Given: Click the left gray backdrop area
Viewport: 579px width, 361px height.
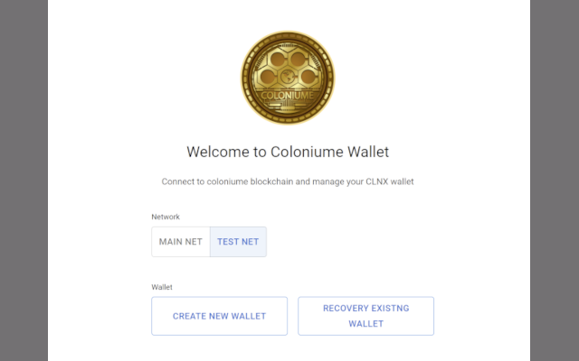Looking at the screenshot, I should 24,180.
